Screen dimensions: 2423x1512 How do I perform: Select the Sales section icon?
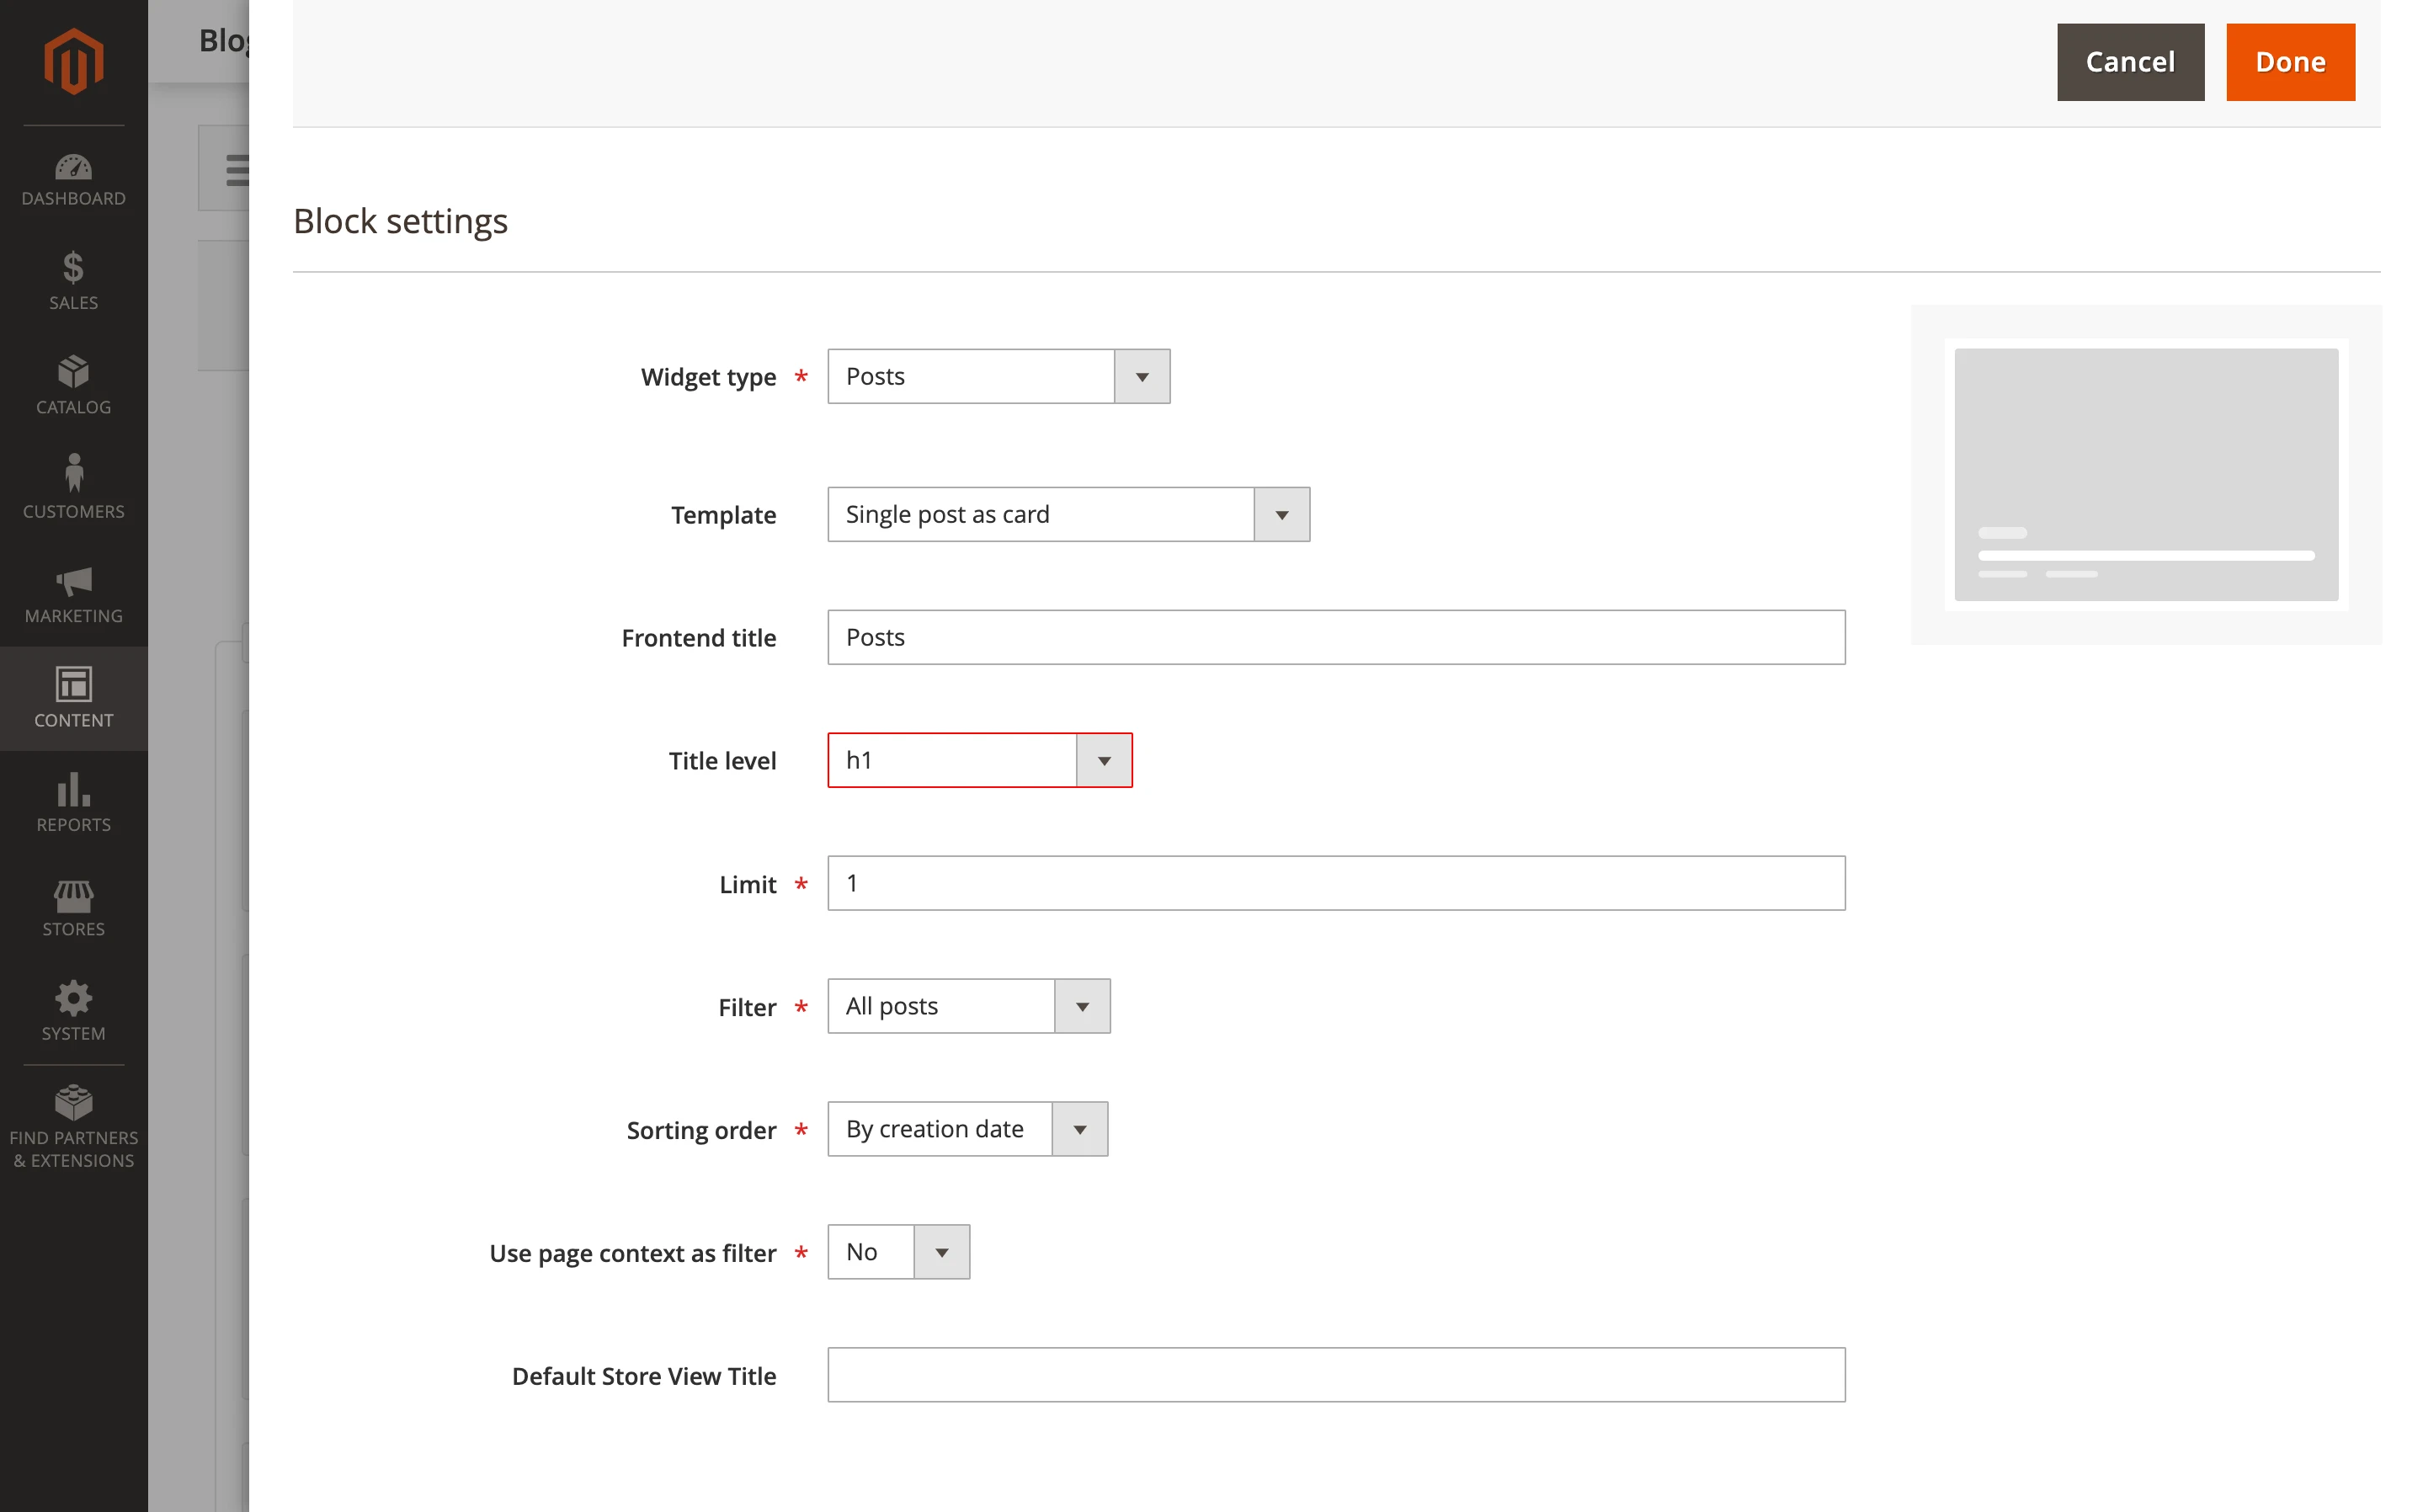pos(73,280)
